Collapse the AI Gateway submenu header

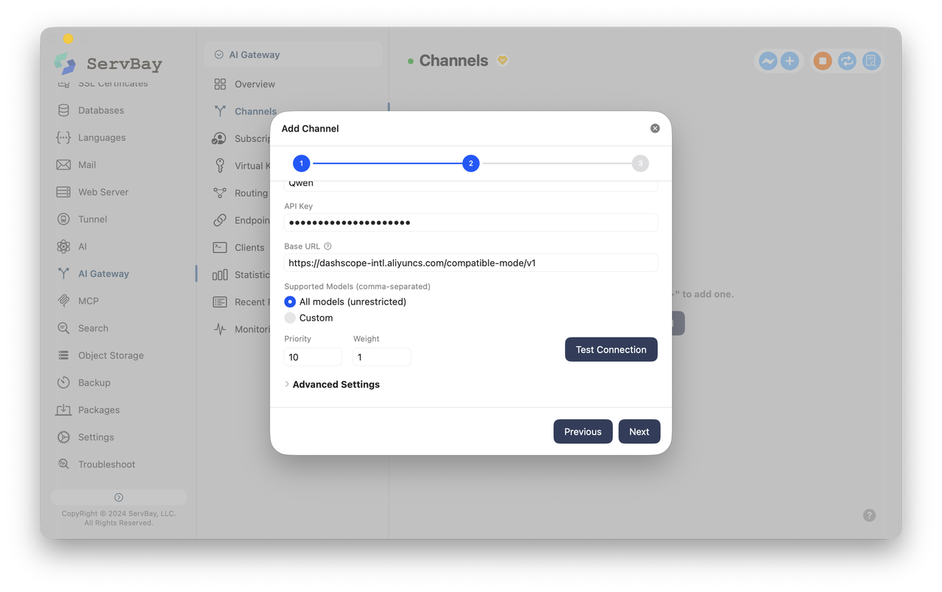pos(293,54)
